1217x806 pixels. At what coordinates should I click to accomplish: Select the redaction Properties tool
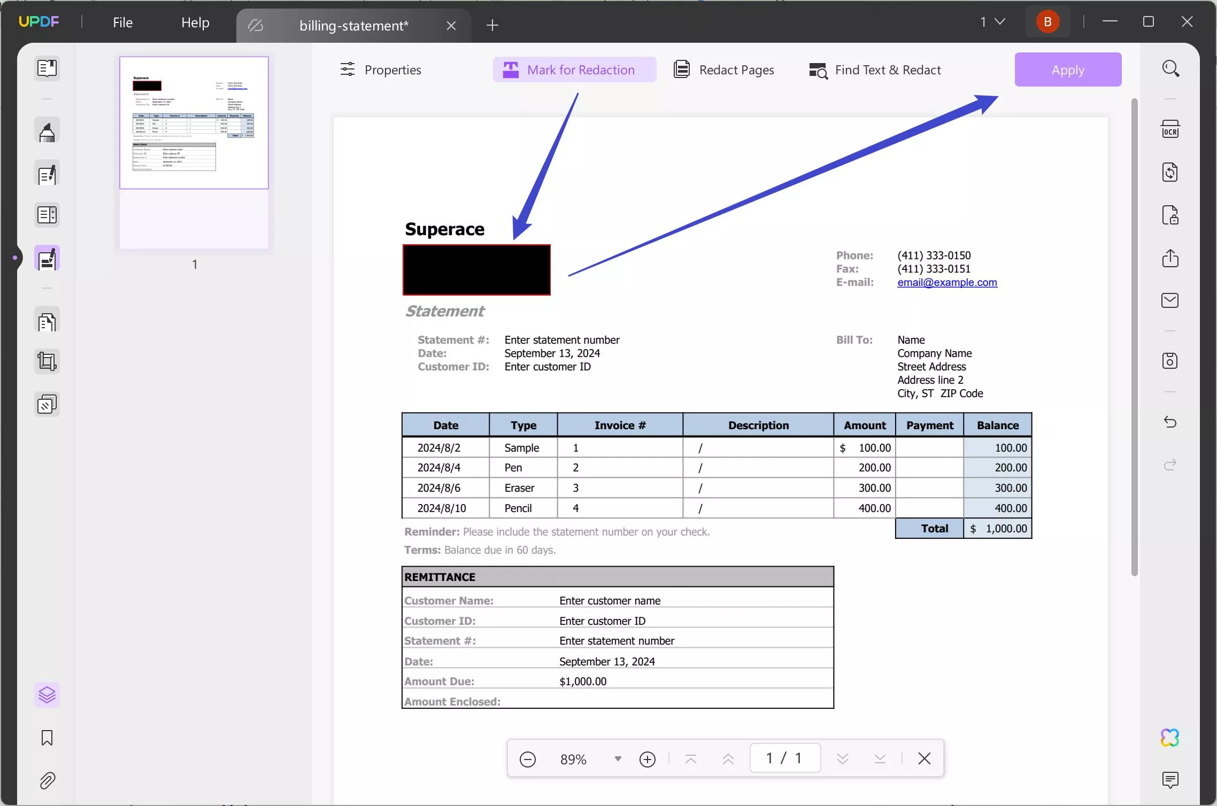[381, 69]
